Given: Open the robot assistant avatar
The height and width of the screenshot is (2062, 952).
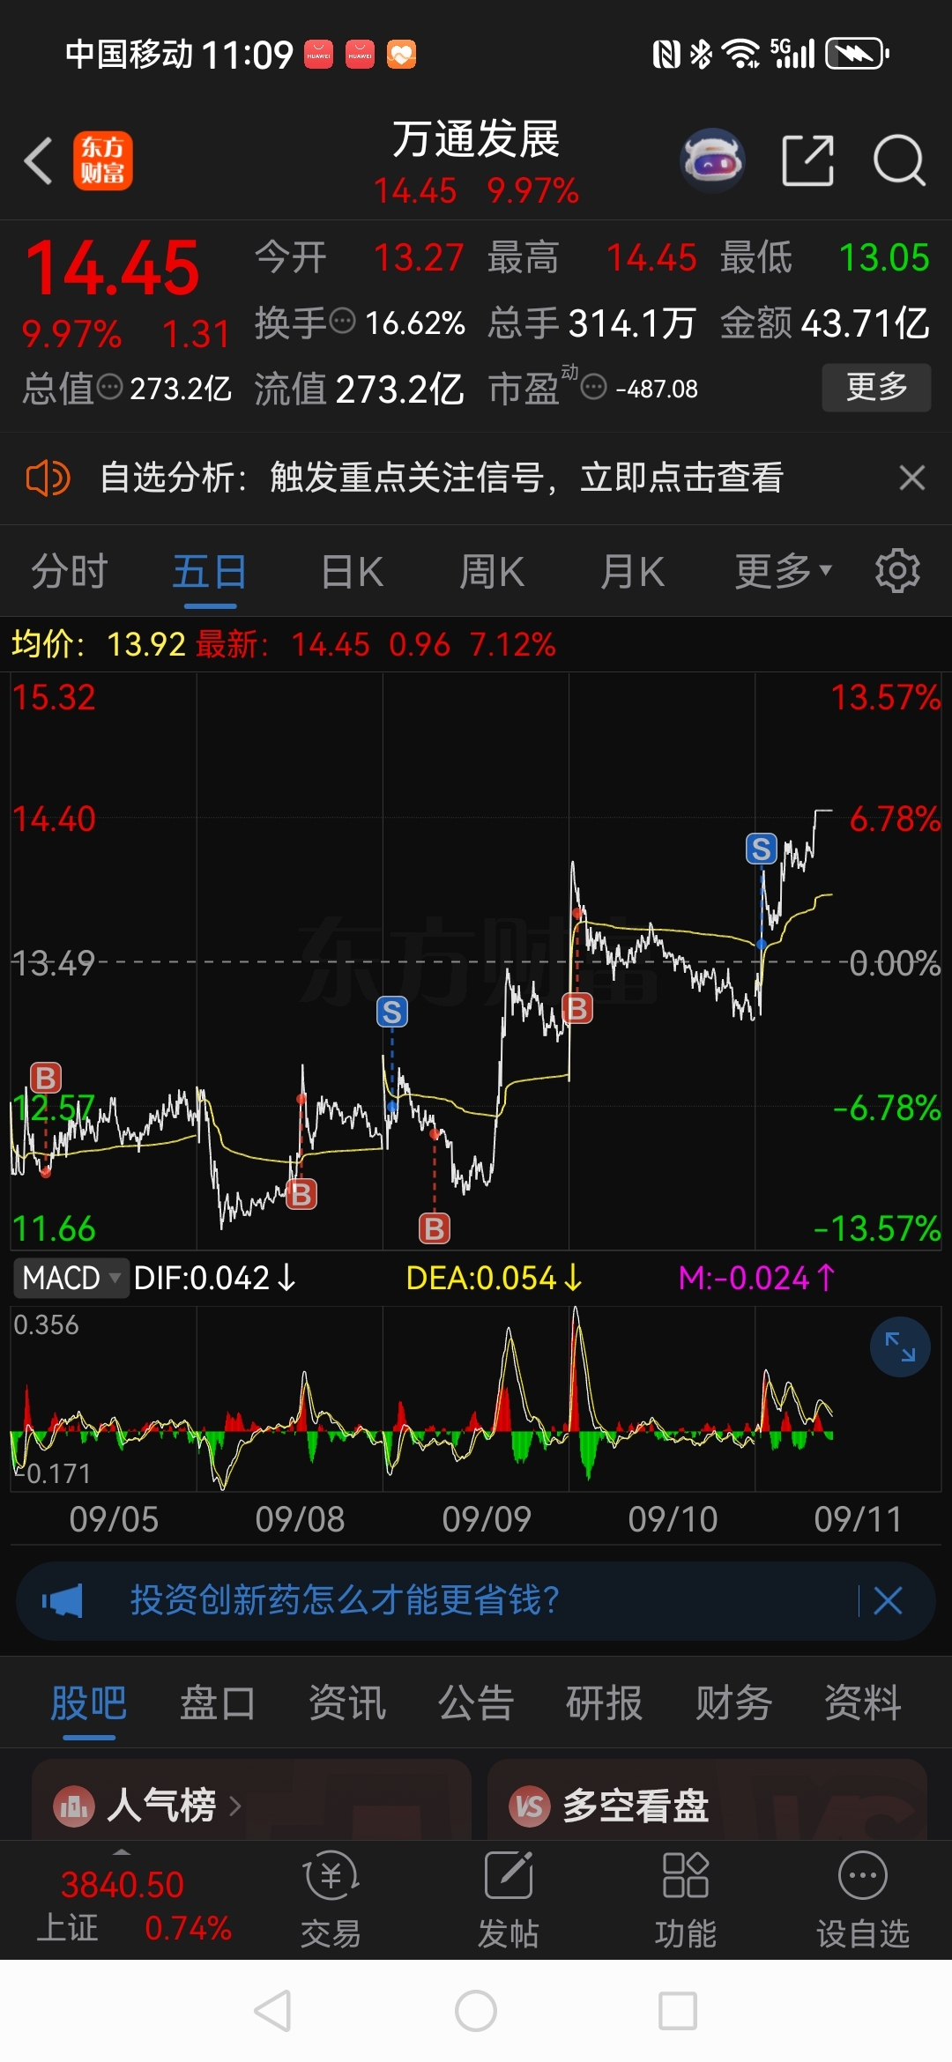Looking at the screenshot, I should tap(712, 161).
